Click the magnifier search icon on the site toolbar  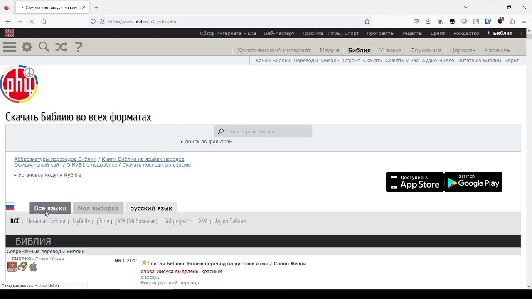click(44, 47)
